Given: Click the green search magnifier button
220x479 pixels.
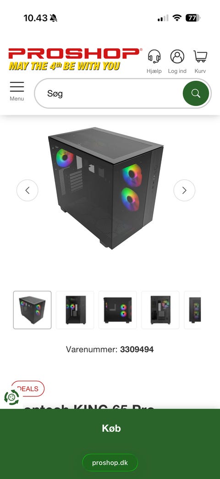Looking at the screenshot, I should tap(196, 94).
